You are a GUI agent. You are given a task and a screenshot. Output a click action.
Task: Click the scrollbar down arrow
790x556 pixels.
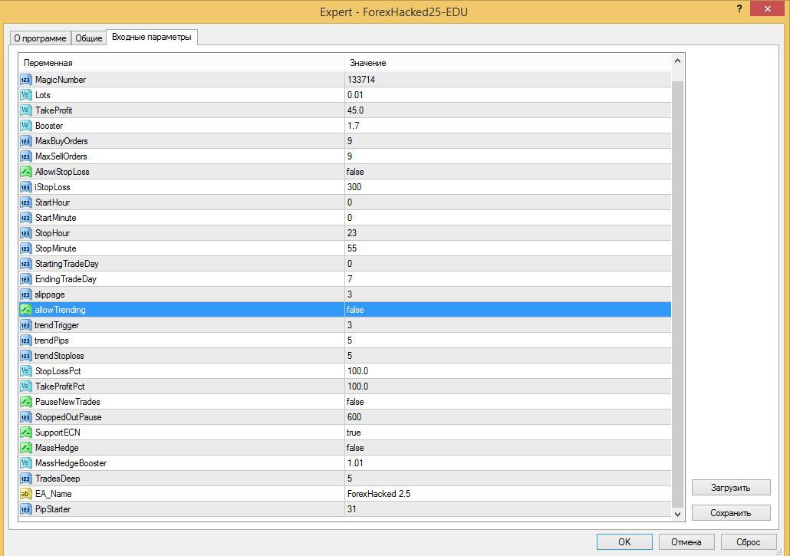678,514
